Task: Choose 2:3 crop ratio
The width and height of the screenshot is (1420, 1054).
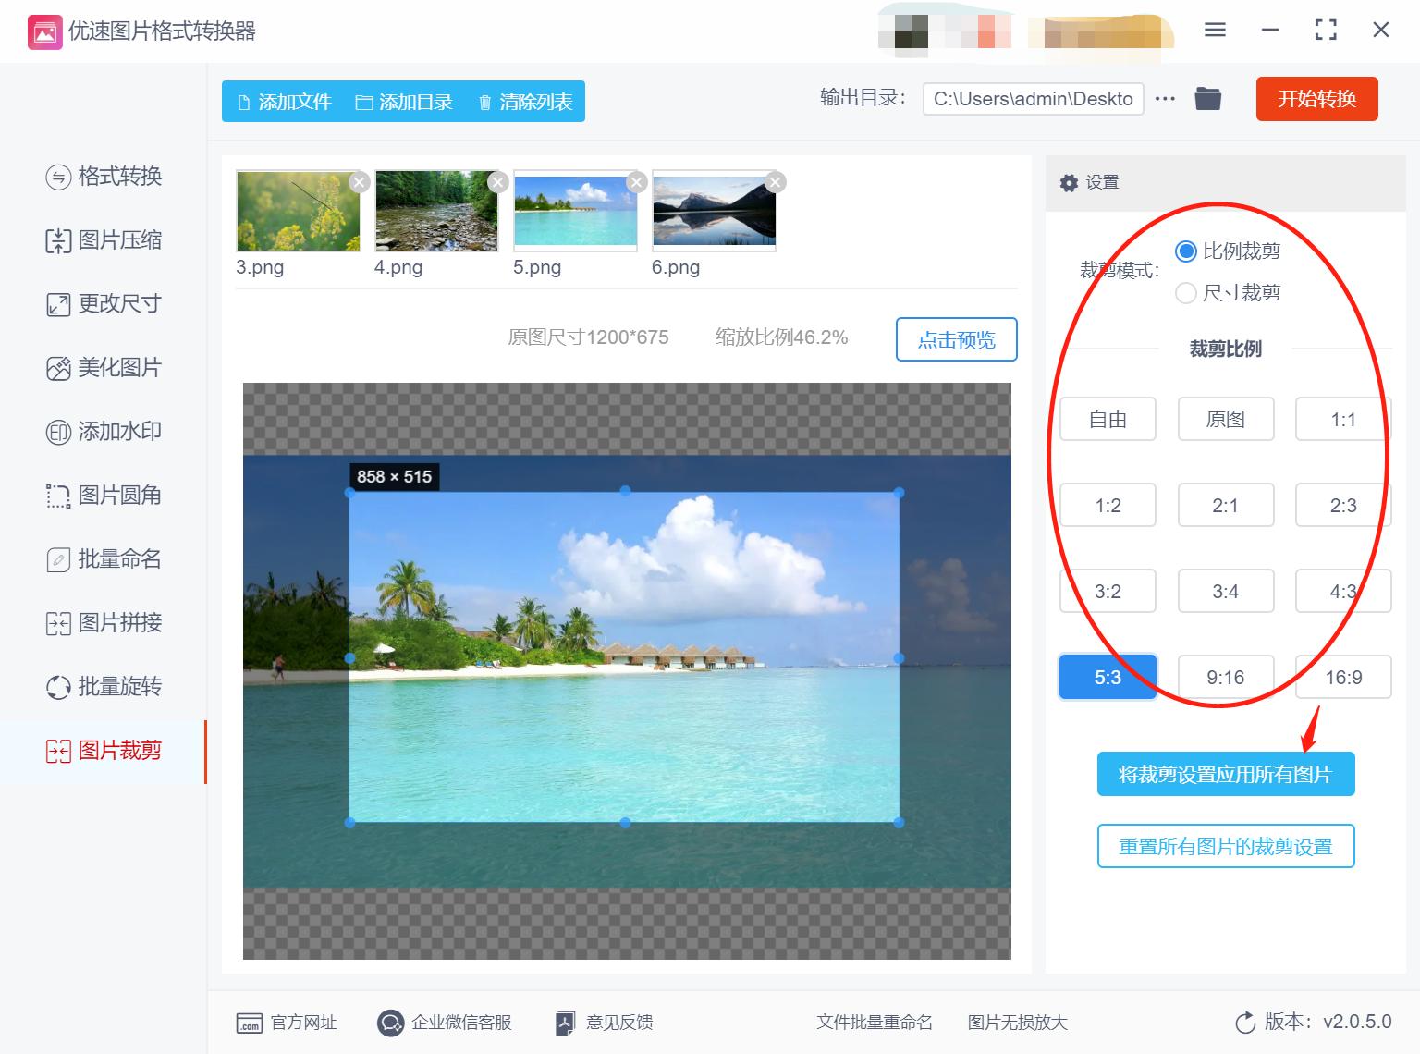Action: pyautogui.click(x=1343, y=505)
